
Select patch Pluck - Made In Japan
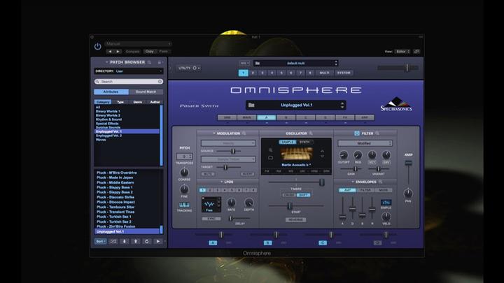pyautogui.click(x=115, y=177)
